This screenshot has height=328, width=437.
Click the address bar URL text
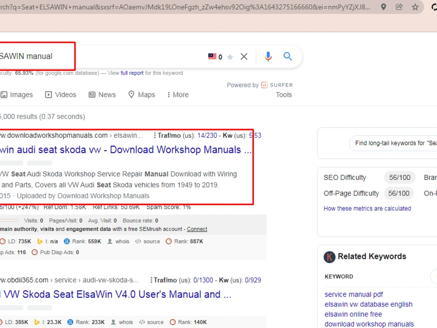coord(185,7)
